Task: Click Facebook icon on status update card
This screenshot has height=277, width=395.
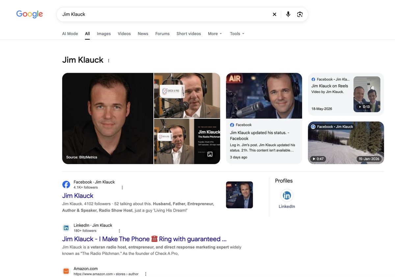Action: [x=232, y=125]
